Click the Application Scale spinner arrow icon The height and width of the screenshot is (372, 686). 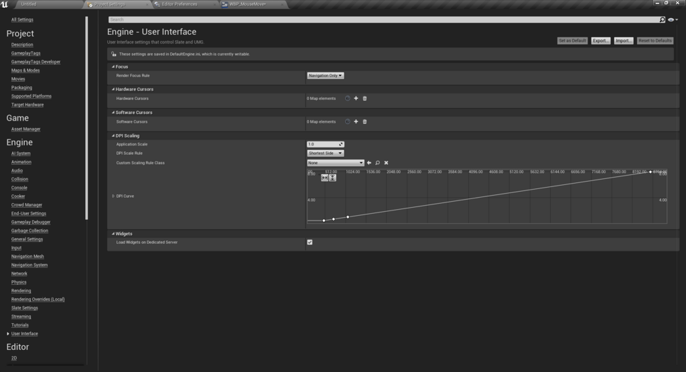pos(341,144)
